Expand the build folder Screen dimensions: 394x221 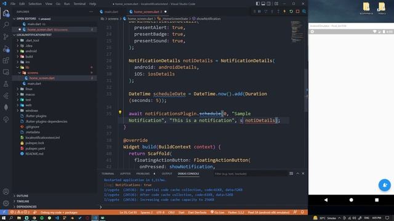[x=29, y=56]
